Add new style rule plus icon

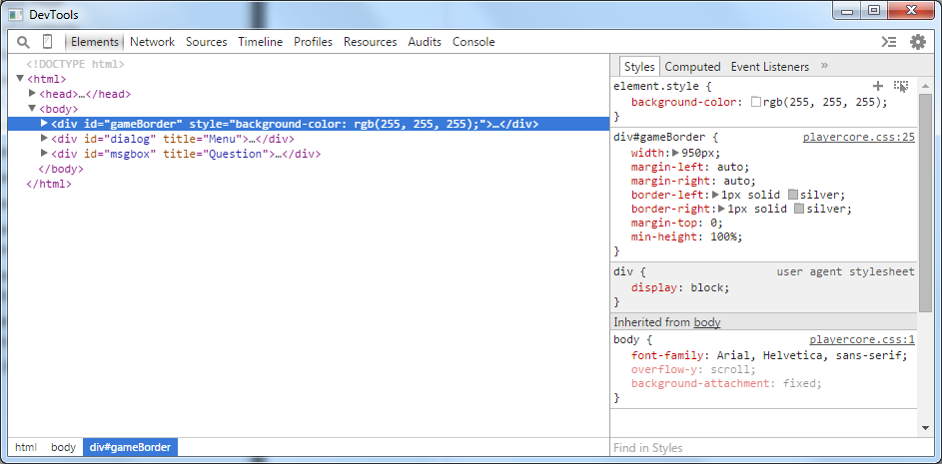(x=878, y=86)
